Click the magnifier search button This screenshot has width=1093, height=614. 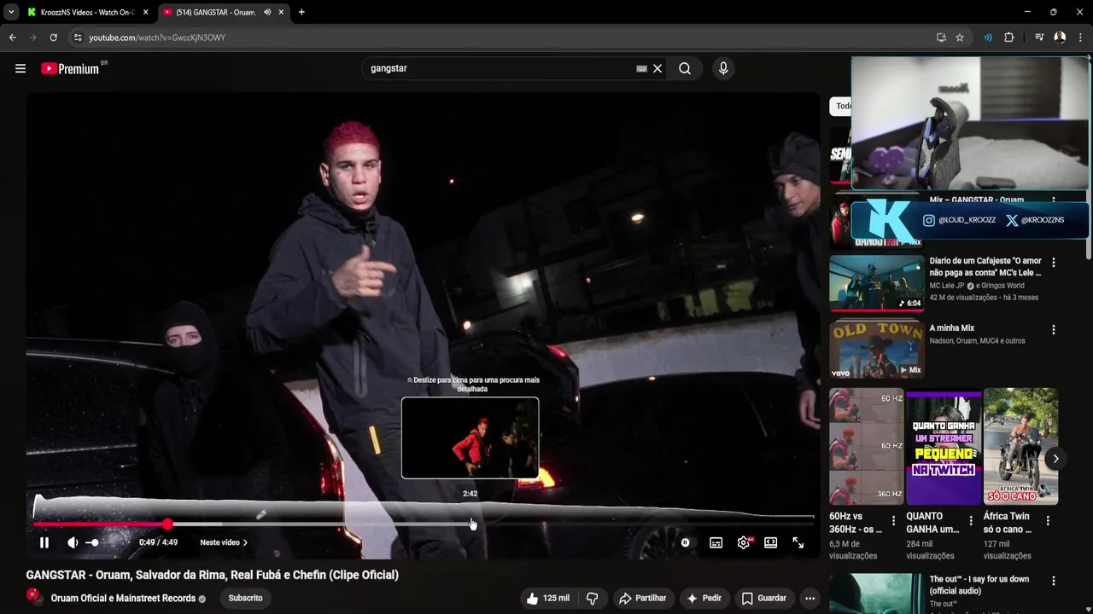pos(685,68)
